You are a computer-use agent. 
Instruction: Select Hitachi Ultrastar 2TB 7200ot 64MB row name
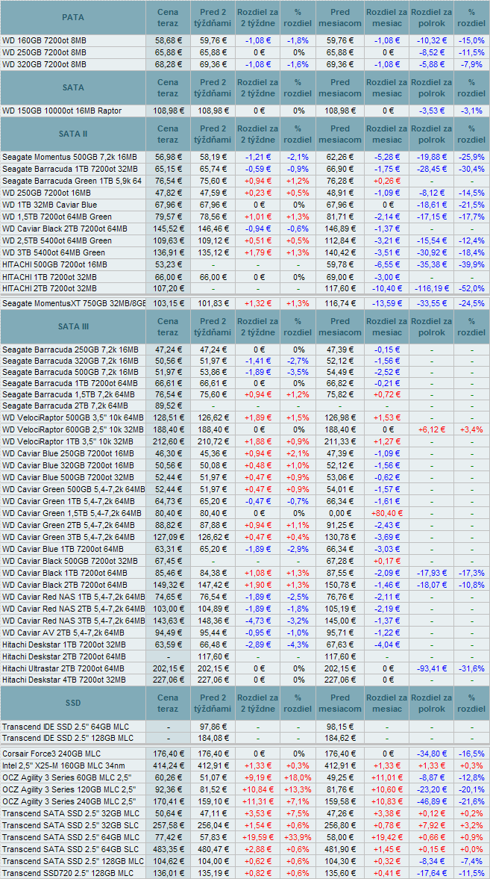click(64, 668)
